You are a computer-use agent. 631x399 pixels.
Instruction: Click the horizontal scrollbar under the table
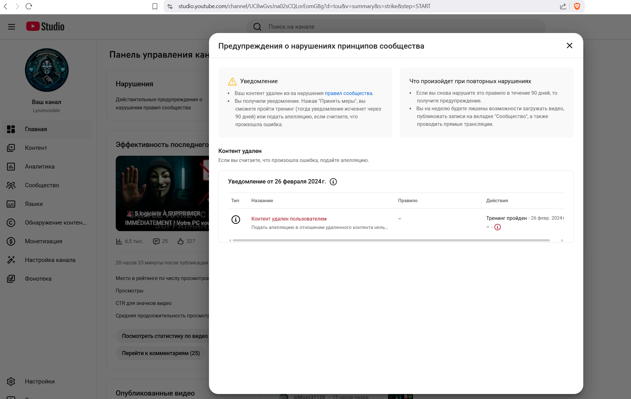(391, 240)
